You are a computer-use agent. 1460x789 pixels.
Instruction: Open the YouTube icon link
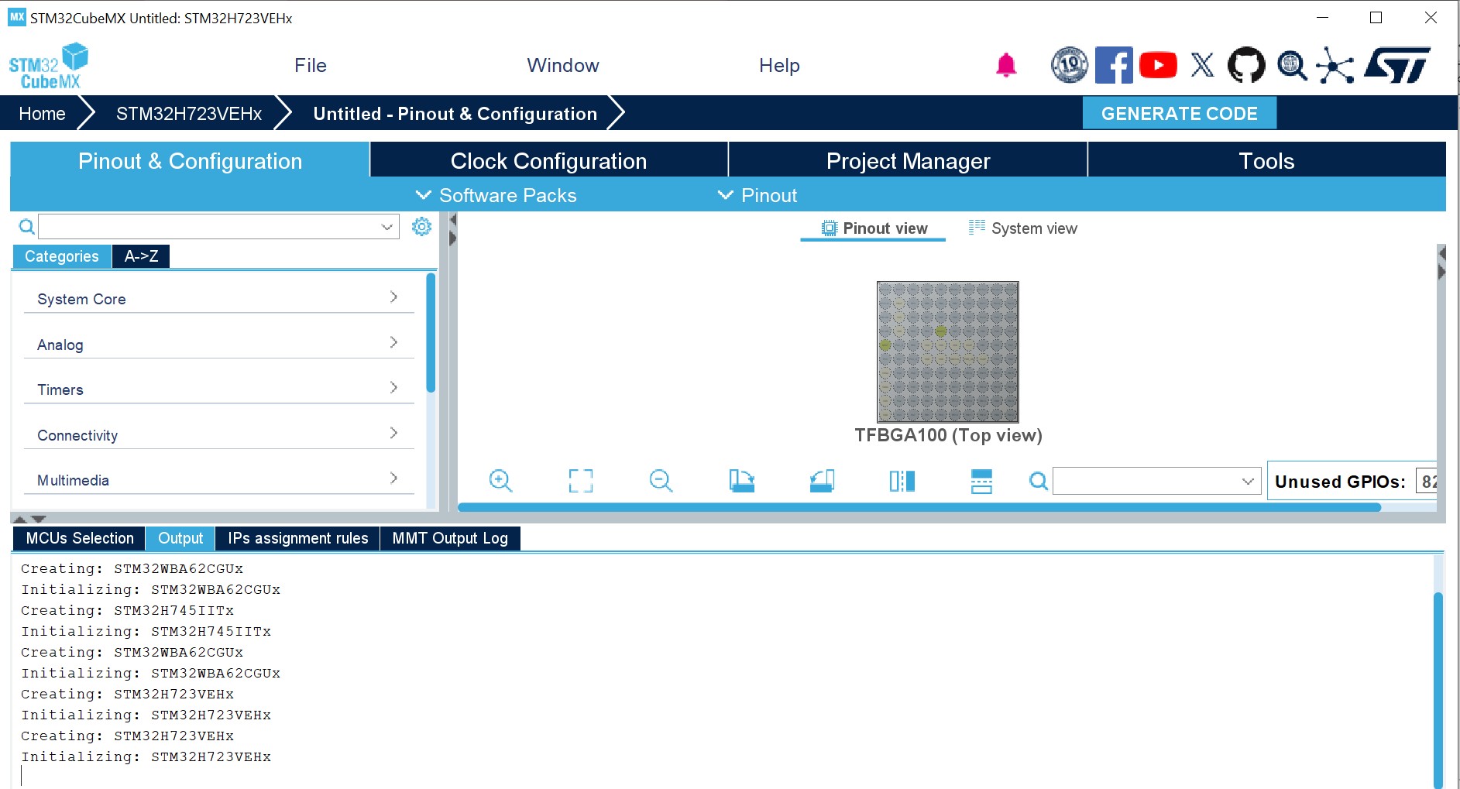point(1158,65)
